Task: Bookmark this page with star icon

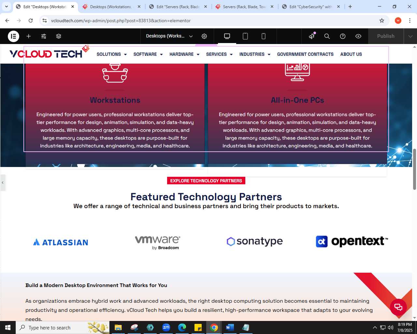Action: (x=382, y=21)
